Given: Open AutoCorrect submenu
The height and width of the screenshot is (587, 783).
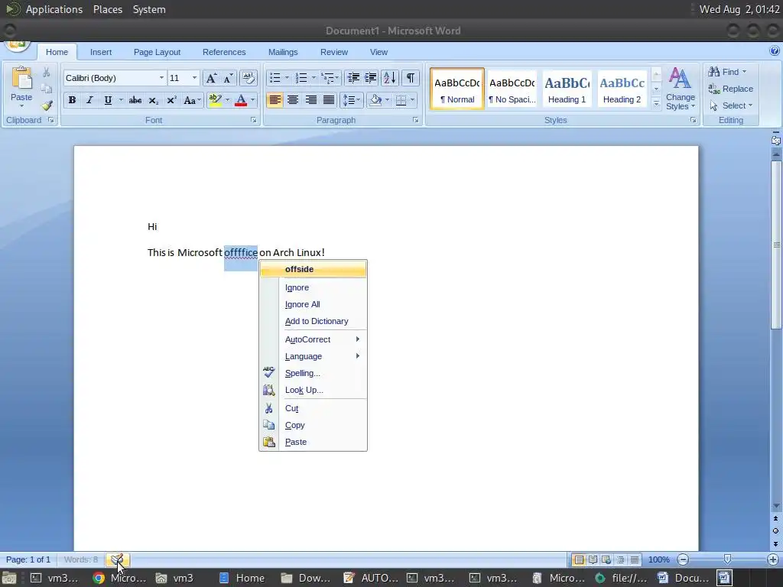Looking at the screenshot, I should pos(313,339).
